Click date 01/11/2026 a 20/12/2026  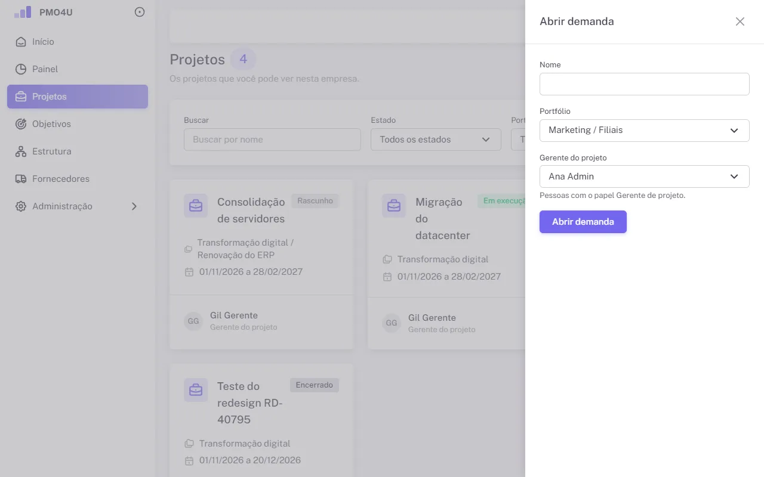click(x=250, y=460)
